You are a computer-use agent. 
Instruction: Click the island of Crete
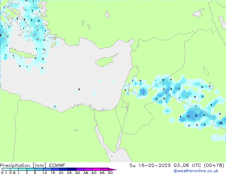[22, 53]
